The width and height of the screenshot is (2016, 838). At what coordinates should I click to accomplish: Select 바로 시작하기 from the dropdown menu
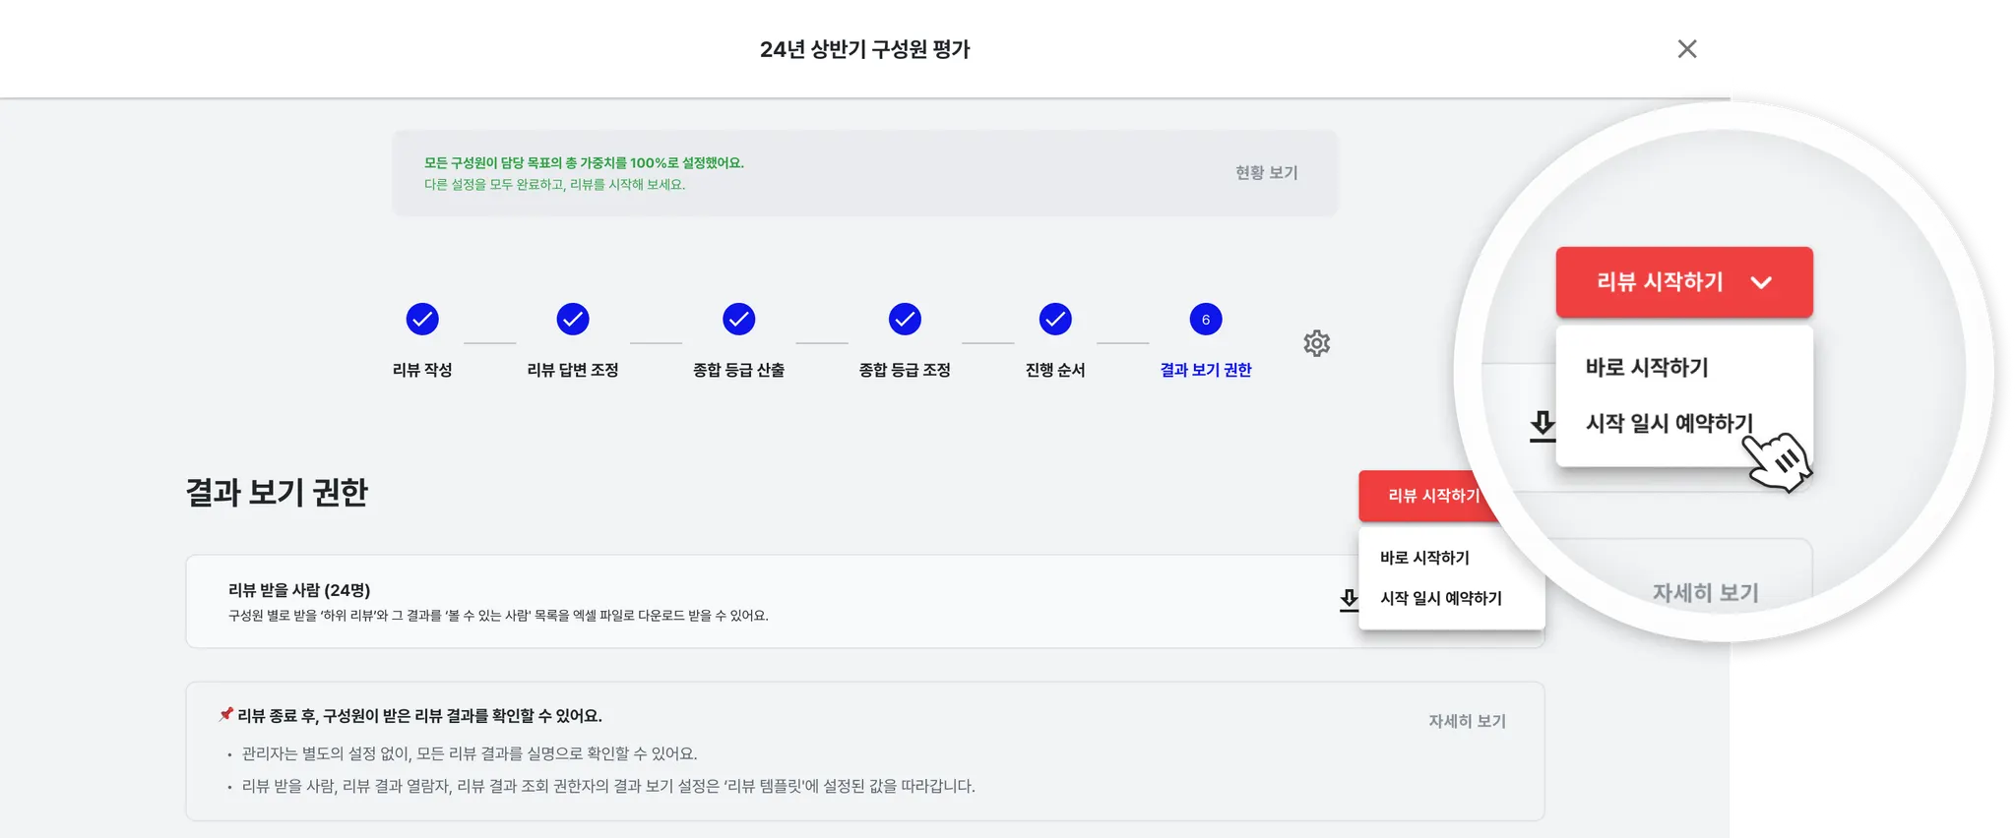(x=1424, y=558)
